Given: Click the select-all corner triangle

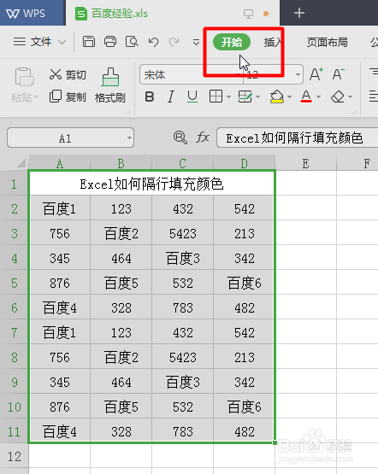Looking at the screenshot, I should tap(21, 163).
